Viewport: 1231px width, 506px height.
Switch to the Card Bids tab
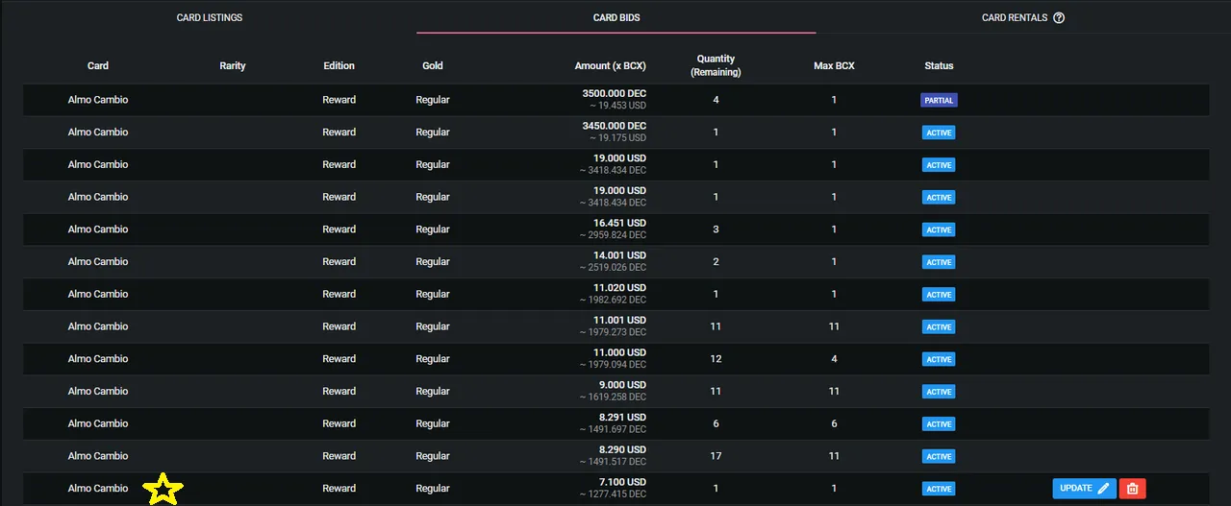pos(616,18)
